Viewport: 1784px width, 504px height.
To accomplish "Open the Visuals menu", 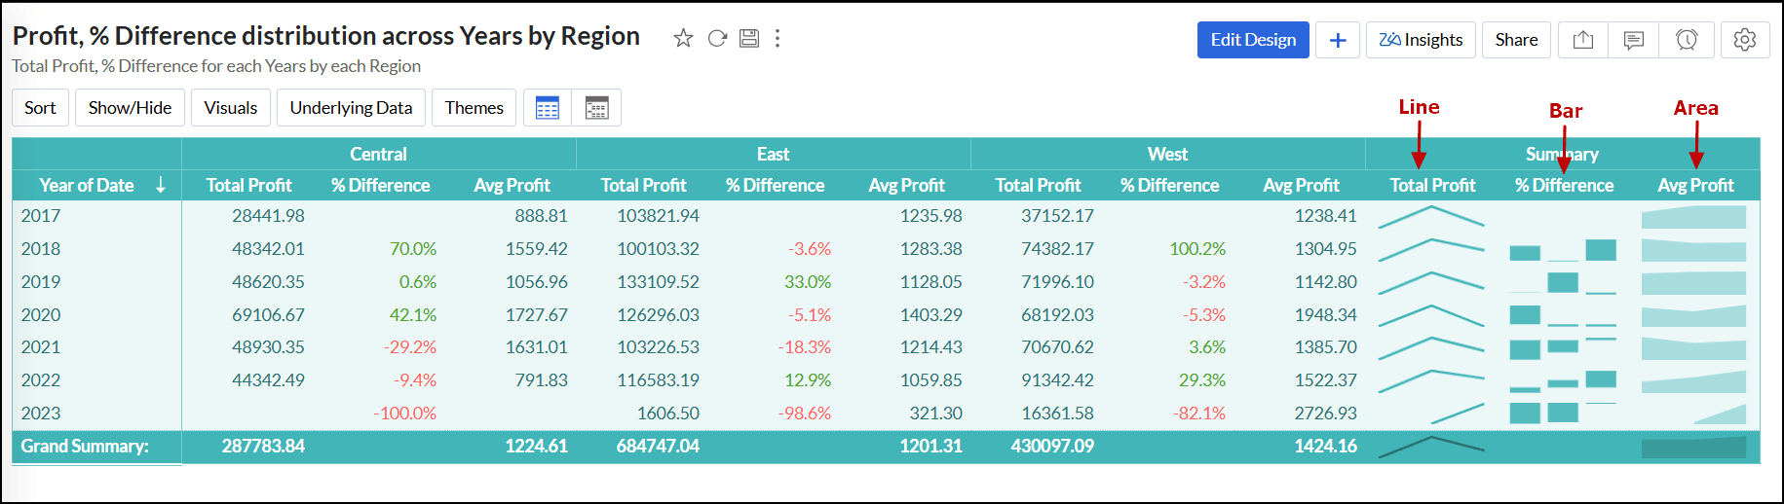I will click(x=231, y=108).
